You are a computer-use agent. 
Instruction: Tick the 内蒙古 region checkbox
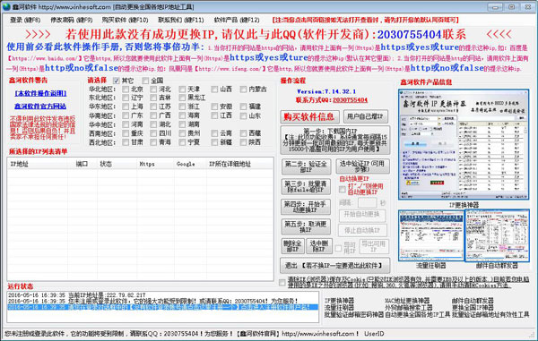click(x=243, y=90)
